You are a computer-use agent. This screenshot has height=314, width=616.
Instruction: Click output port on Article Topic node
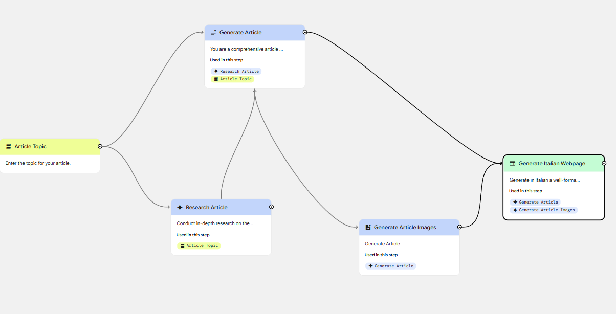pos(100,147)
